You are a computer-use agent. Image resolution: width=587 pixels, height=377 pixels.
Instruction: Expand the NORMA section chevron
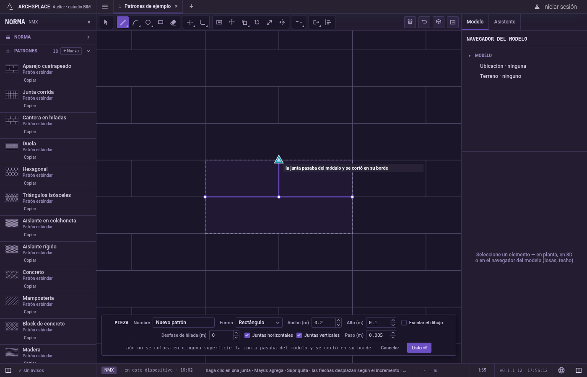coord(88,37)
